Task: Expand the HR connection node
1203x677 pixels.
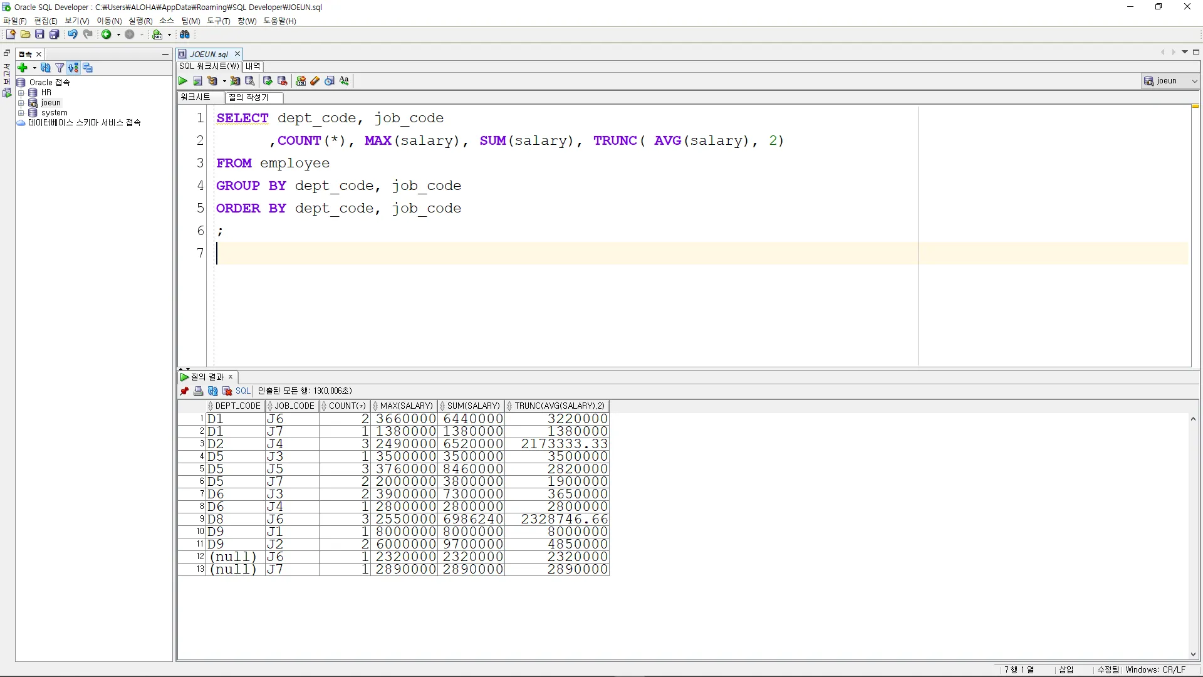Action: 21,93
